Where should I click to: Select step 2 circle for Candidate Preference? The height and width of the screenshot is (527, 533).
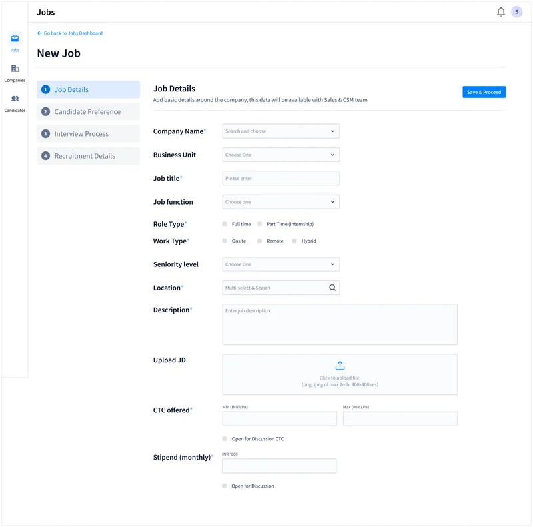pyautogui.click(x=45, y=111)
